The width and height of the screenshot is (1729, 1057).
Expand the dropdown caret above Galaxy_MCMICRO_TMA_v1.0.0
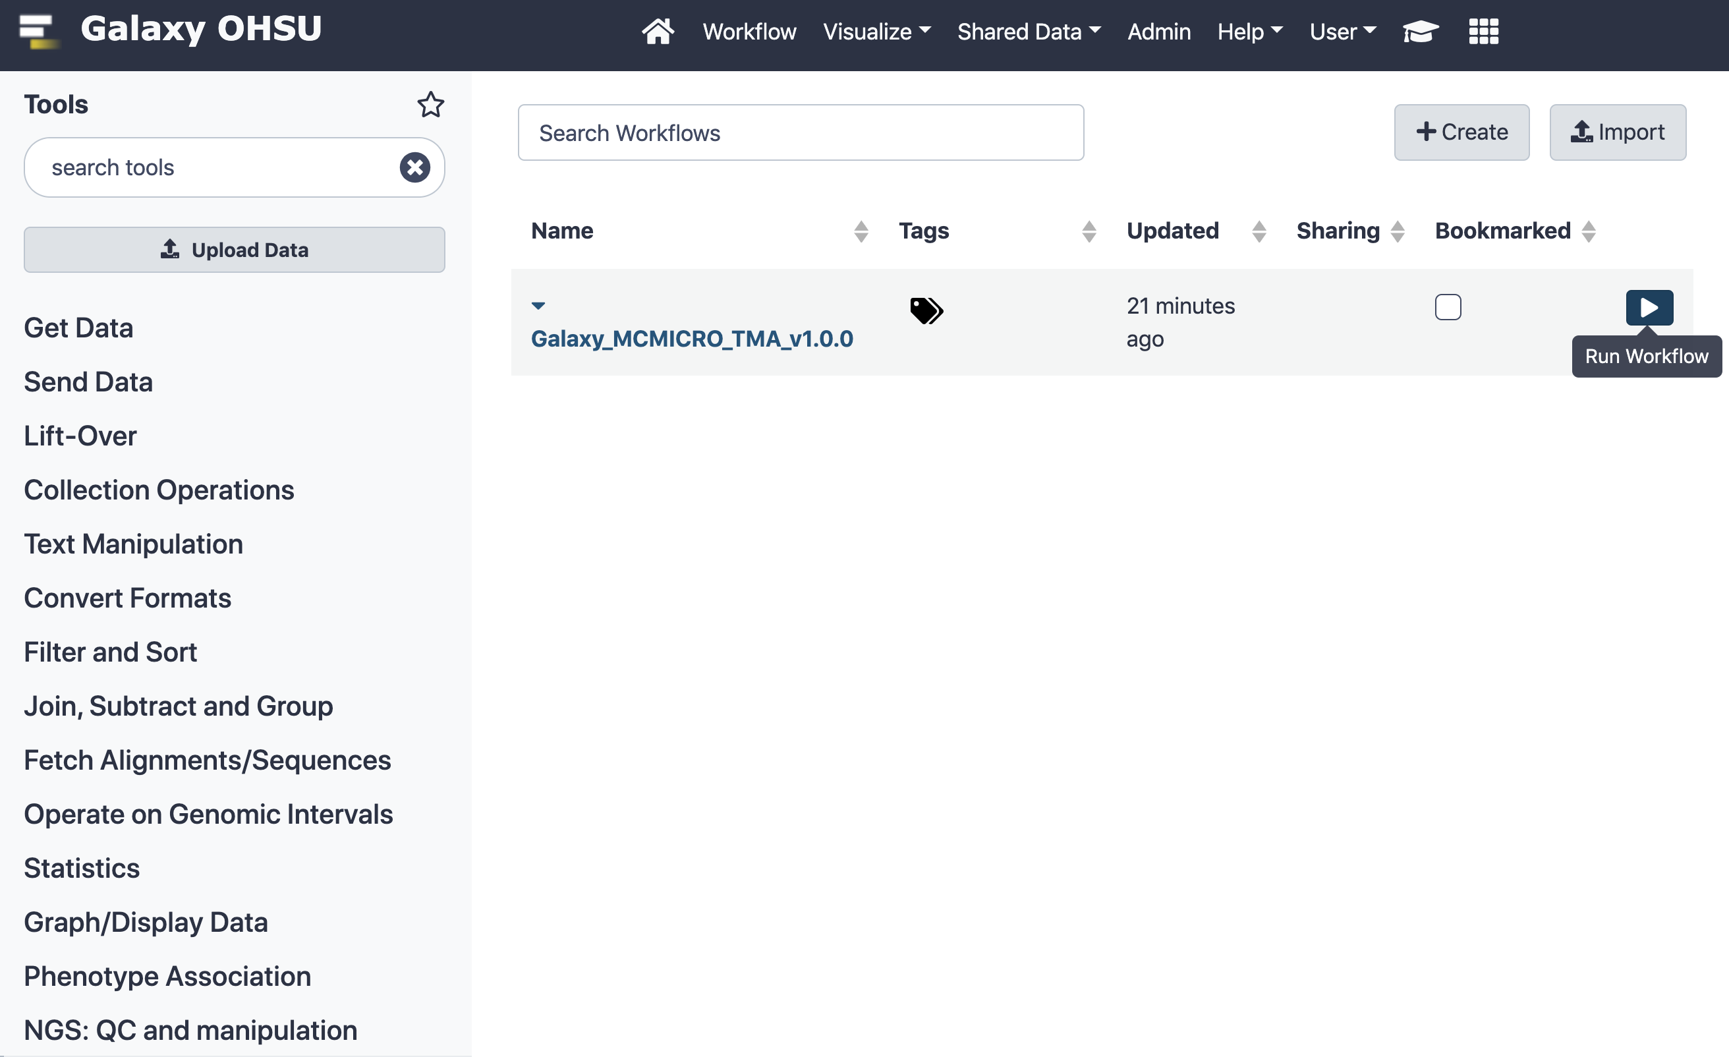click(x=538, y=306)
